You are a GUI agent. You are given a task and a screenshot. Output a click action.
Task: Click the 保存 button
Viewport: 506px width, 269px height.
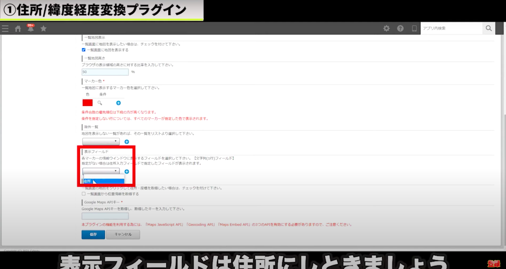[93, 234]
